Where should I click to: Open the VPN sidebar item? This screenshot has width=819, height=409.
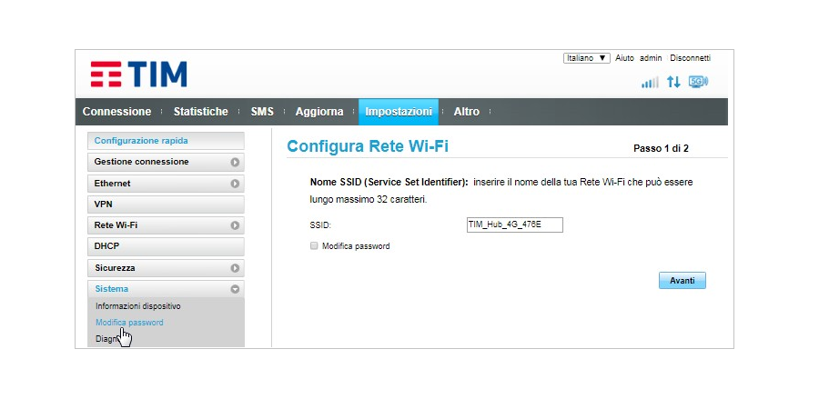(x=167, y=204)
